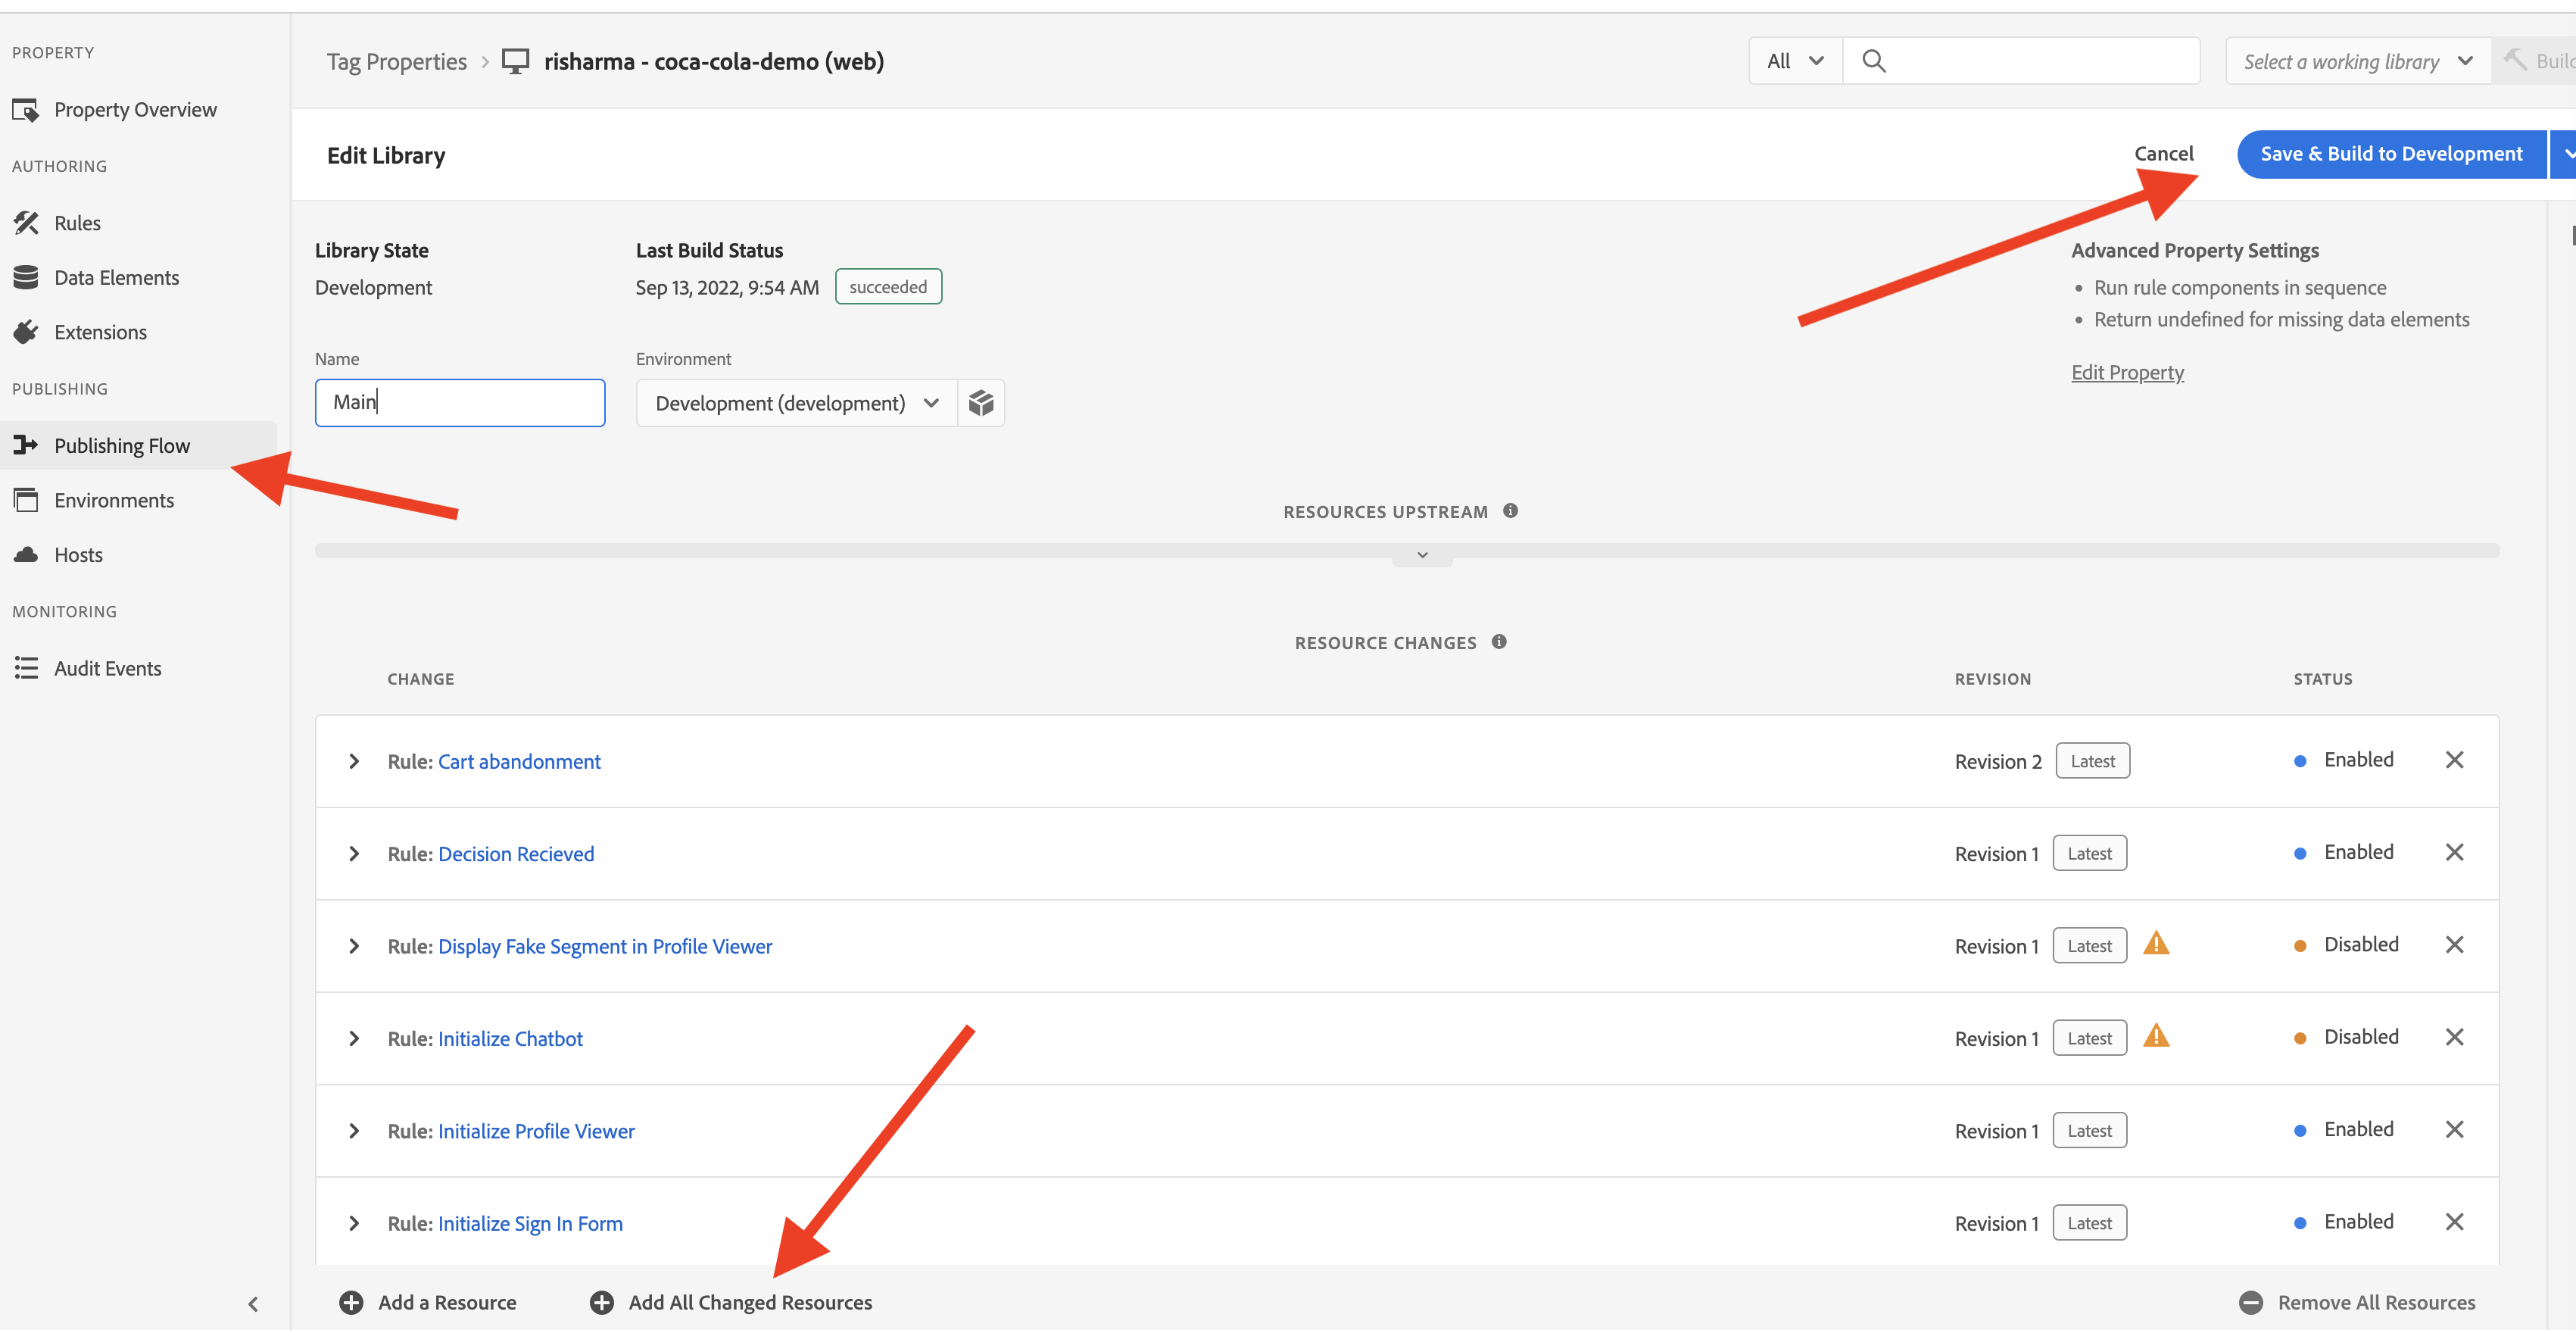Image resolution: width=2576 pixels, height=1330 pixels.
Task: Select Publishing Flow in the sidebar
Action: pos(122,446)
